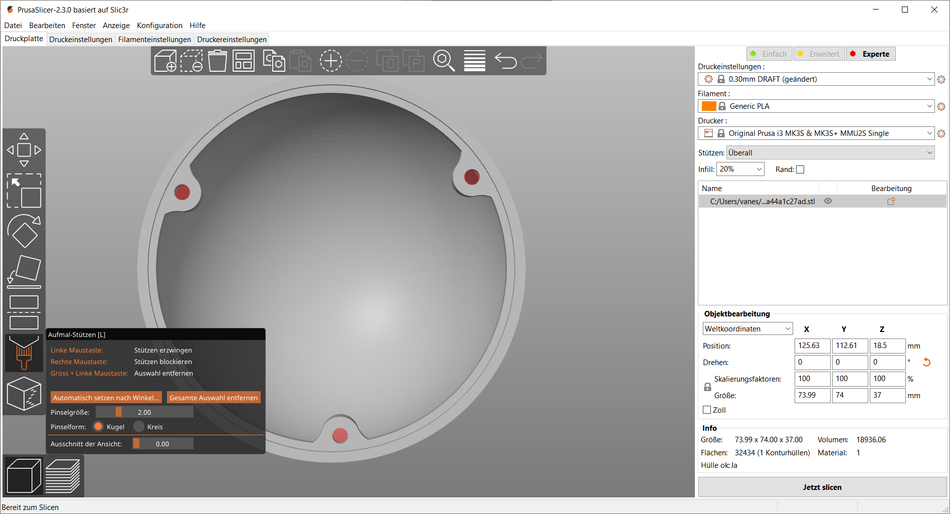Open the Infill percentage dropdown
Viewport: 950px width, 514px height.
coord(740,169)
